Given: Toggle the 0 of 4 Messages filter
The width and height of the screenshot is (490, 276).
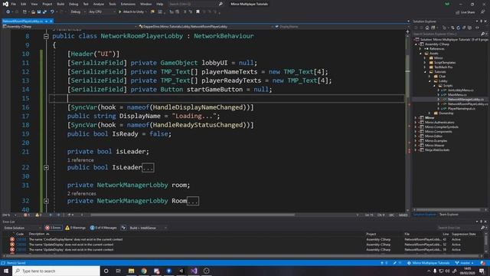Looking at the screenshot, I should click(103, 228).
